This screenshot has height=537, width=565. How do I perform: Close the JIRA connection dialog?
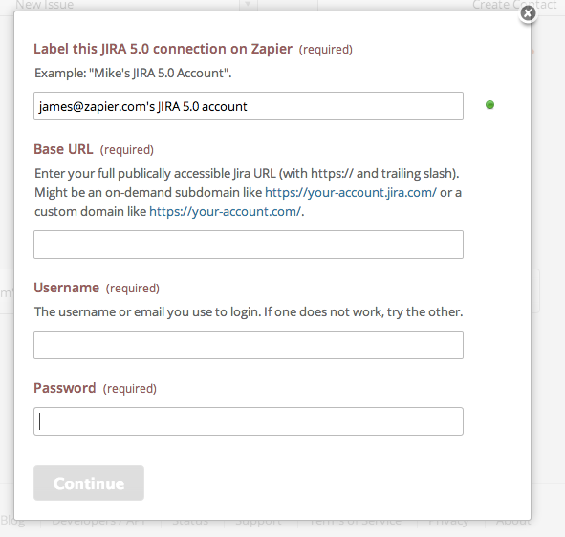(528, 13)
